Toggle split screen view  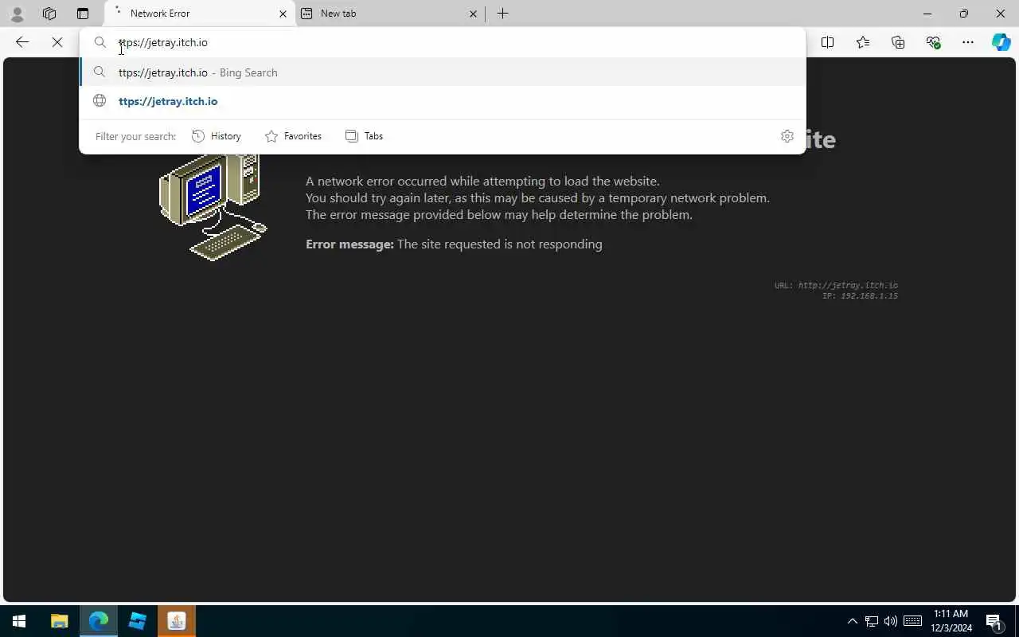point(828,42)
